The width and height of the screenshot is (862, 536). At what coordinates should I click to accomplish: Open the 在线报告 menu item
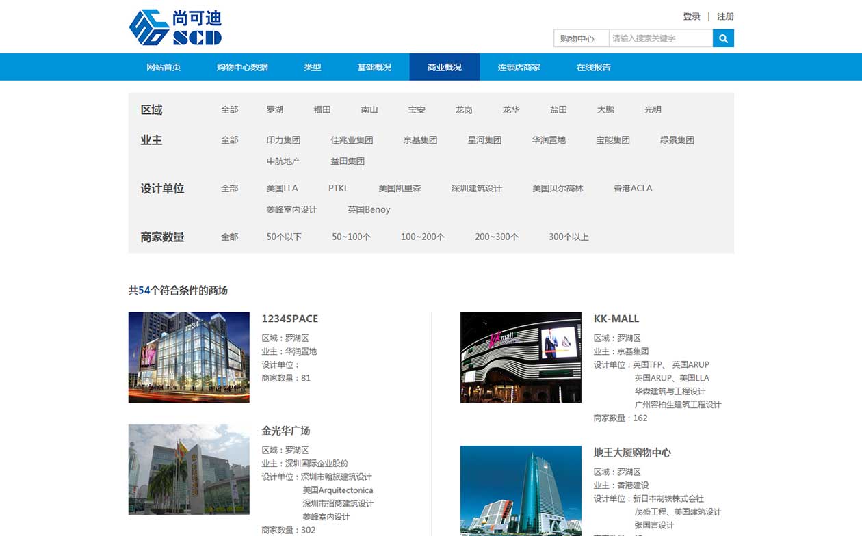593,67
